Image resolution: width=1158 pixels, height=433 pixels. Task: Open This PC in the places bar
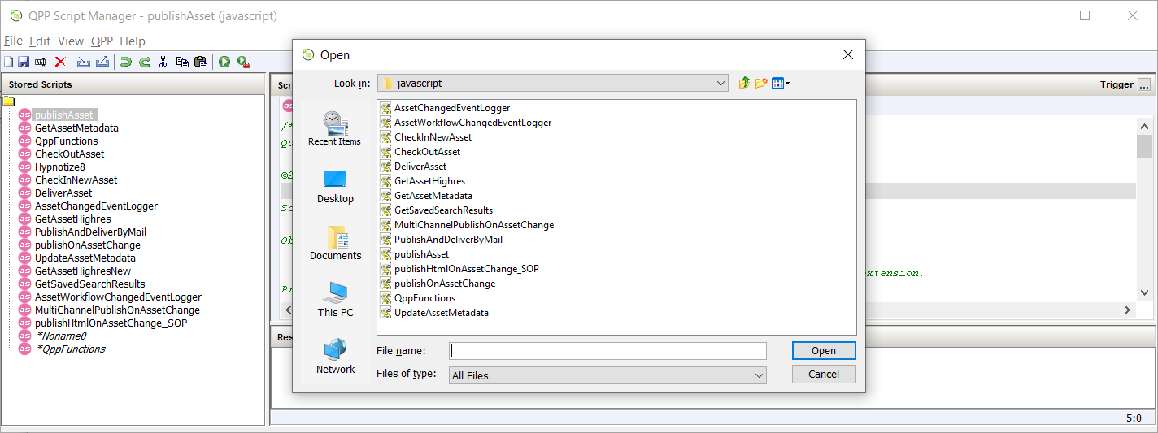coord(335,300)
